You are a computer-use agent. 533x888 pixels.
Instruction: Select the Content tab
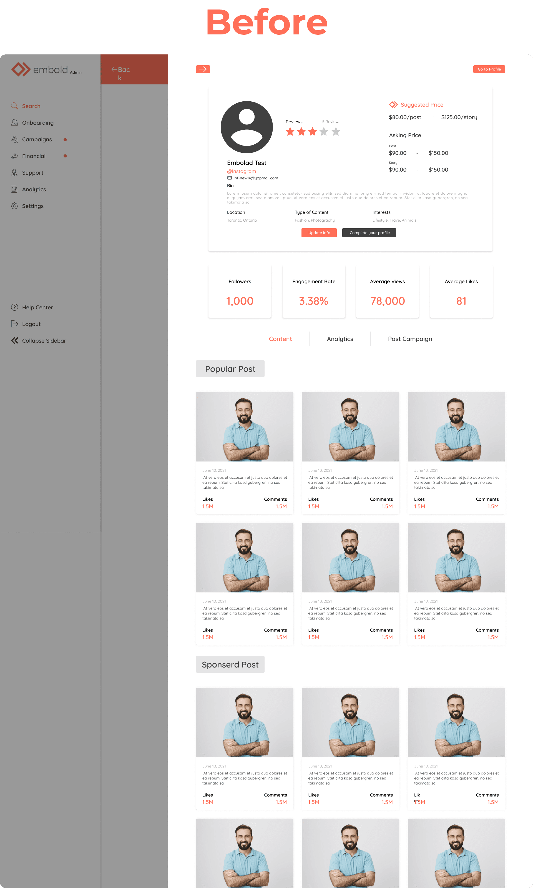280,339
